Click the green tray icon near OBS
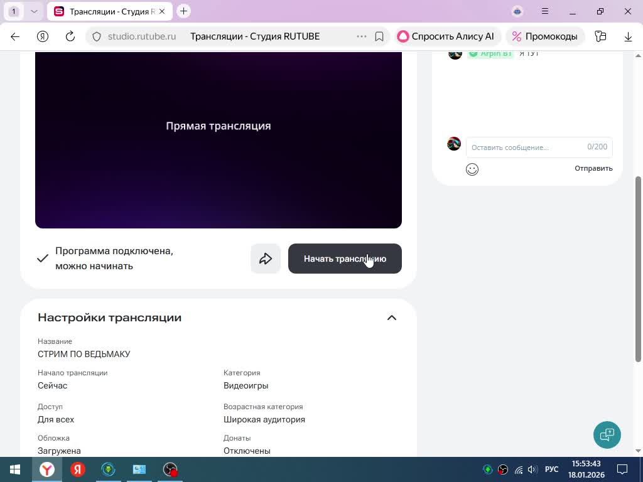The image size is (643, 482). click(x=487, y=469)
